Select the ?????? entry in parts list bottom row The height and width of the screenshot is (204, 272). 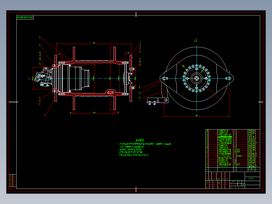click(x=224, y=166)
